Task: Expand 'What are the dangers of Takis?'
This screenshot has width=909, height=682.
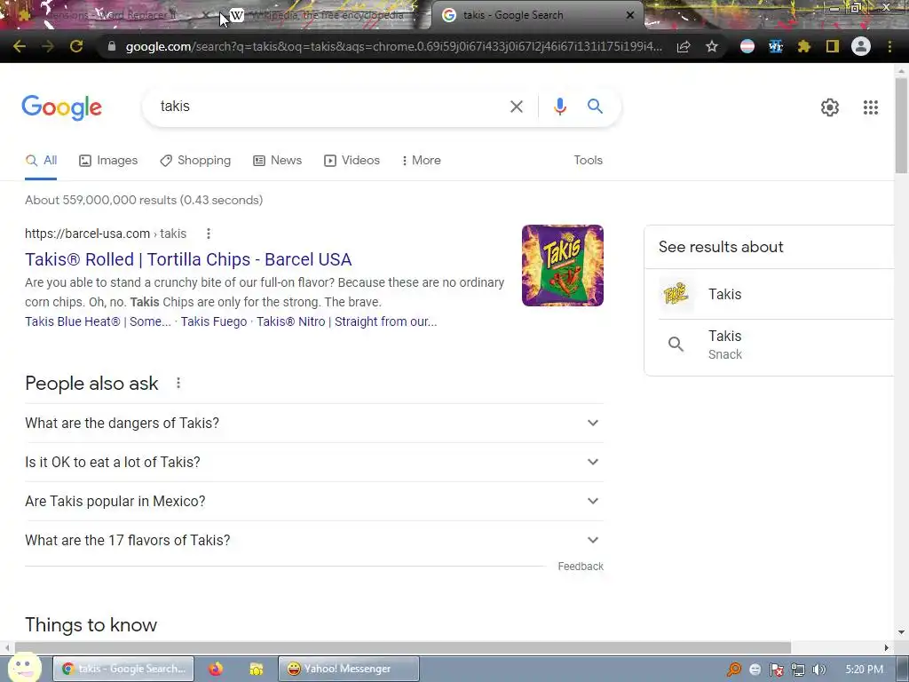Action: [314, 423]
